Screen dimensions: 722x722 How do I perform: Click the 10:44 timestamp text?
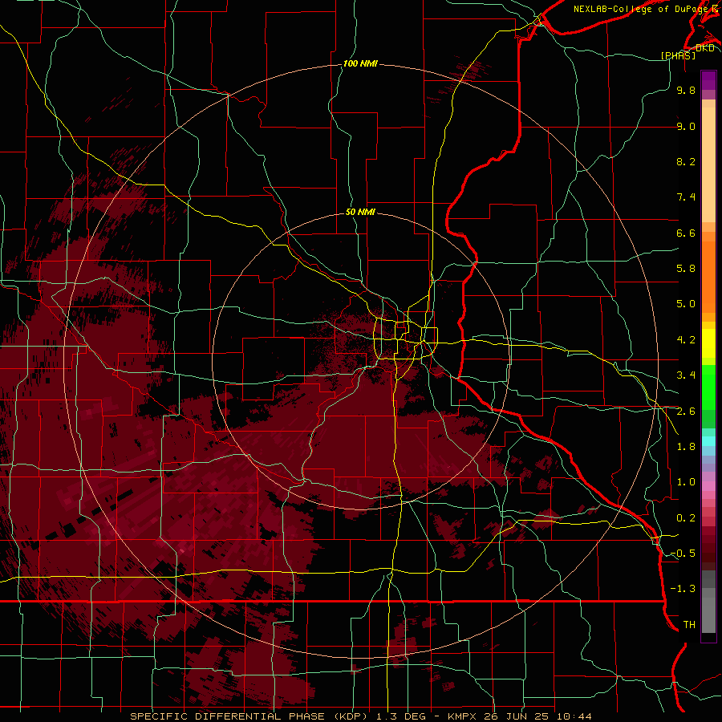coord(574,716)
